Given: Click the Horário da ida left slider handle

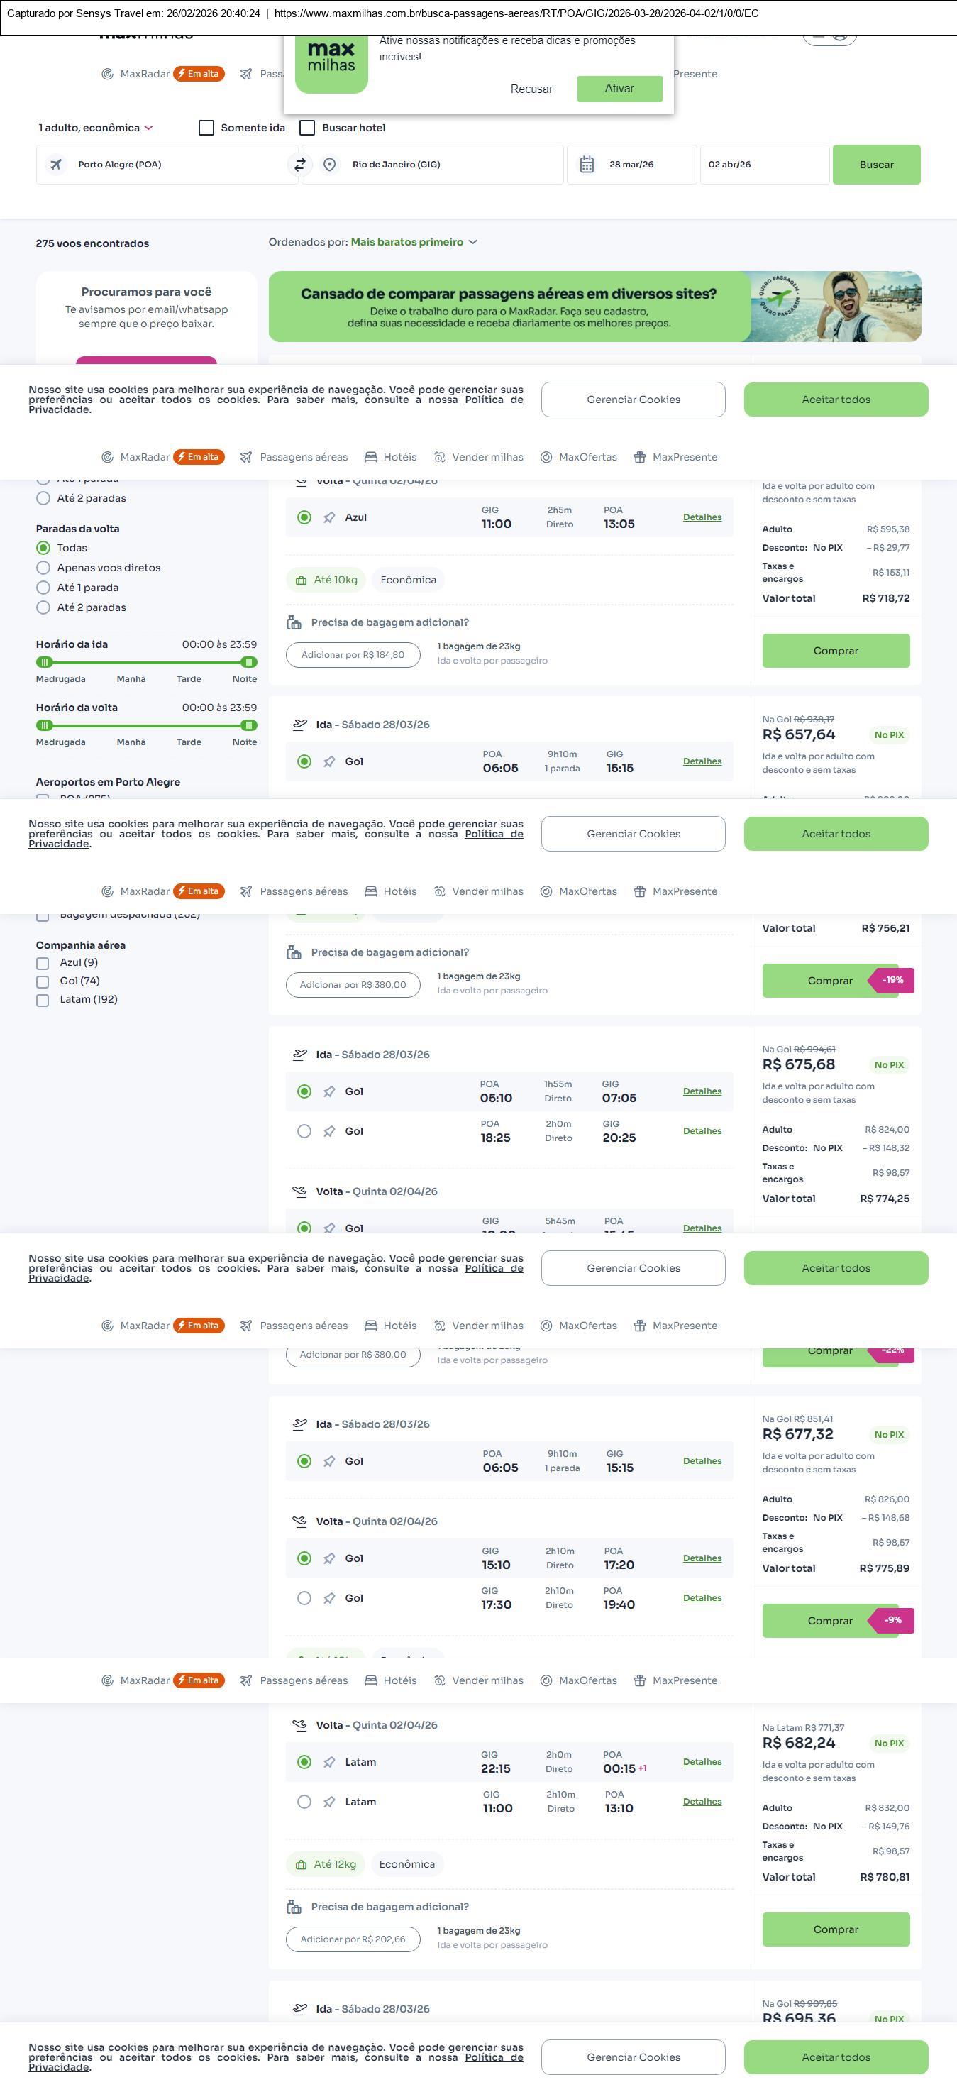Looking at the screenshot, I should click(x=45, y=662).
